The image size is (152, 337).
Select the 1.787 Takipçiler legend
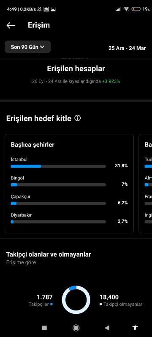coord(41,300)
